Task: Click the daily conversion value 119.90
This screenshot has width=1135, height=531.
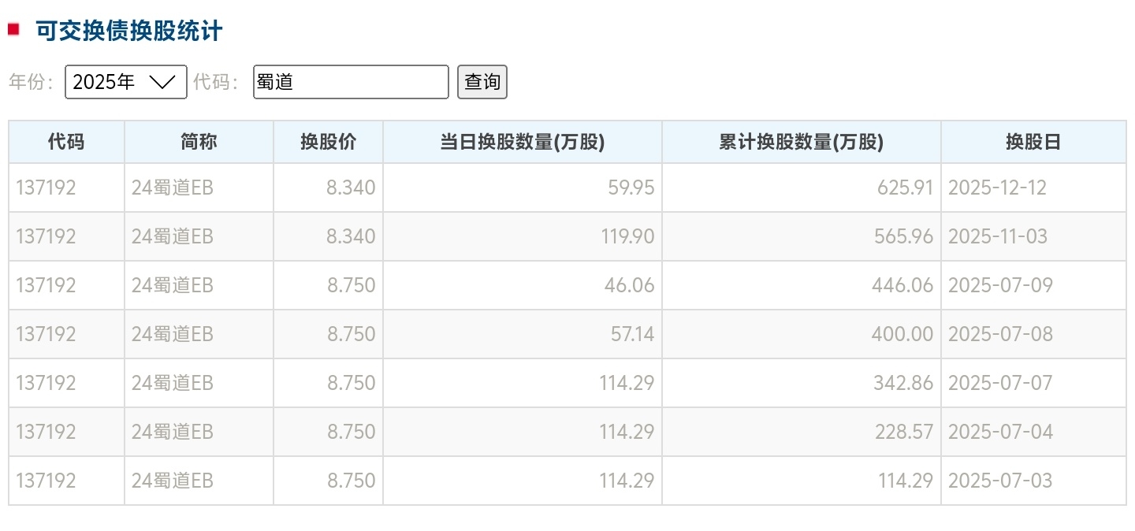Action: click(627, 237)
